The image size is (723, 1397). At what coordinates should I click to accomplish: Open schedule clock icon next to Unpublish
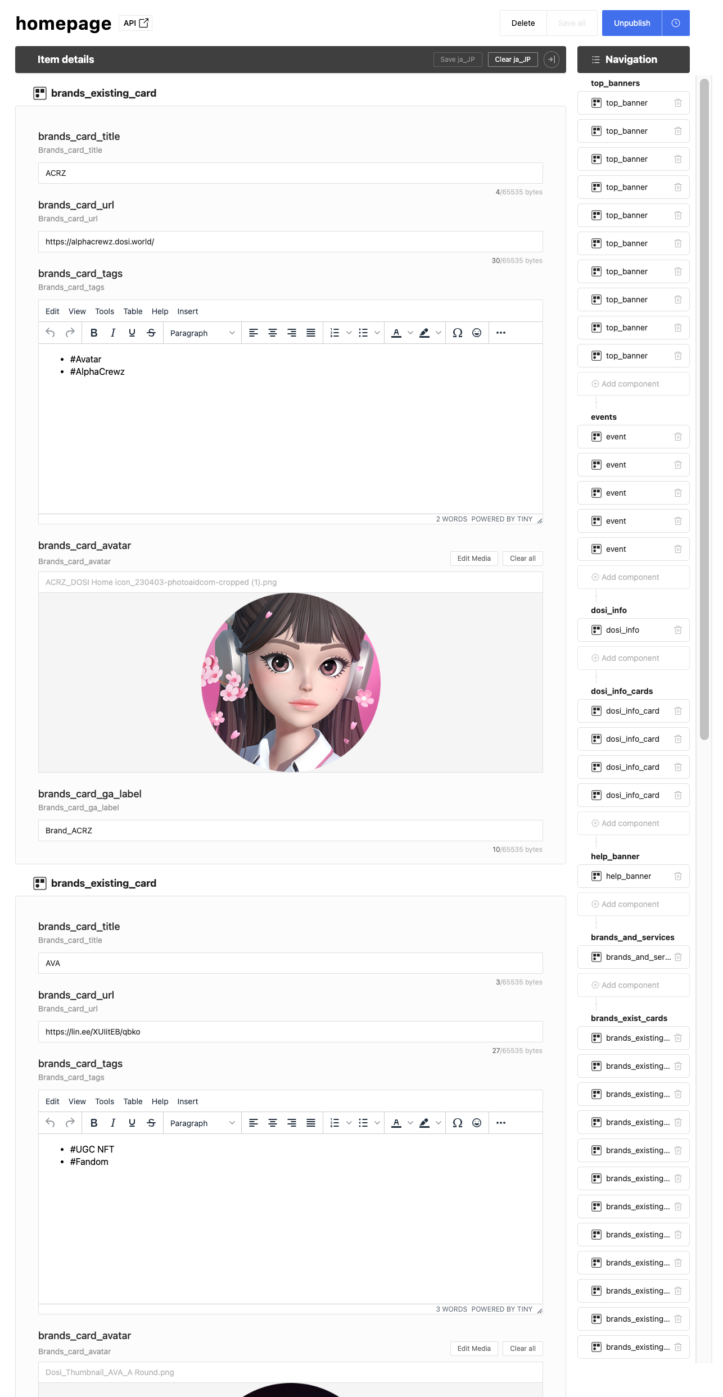point(676,23)
